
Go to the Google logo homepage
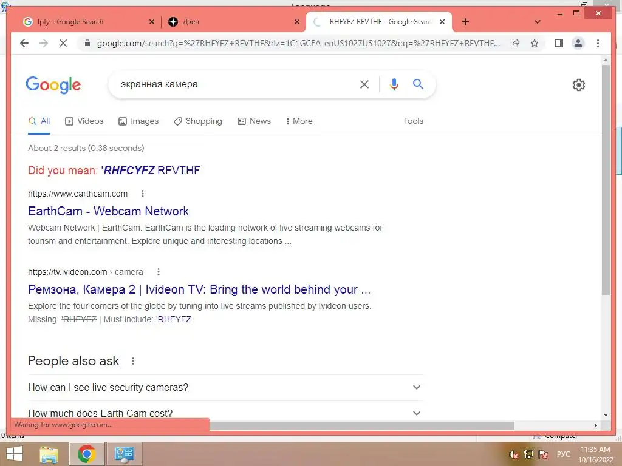coord(53,85)
